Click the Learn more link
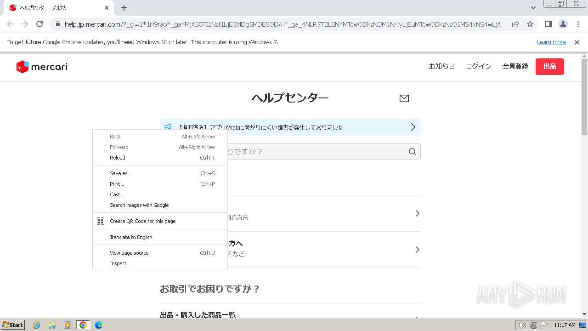The height and width of the screenshot is (331, 588). 551,42
